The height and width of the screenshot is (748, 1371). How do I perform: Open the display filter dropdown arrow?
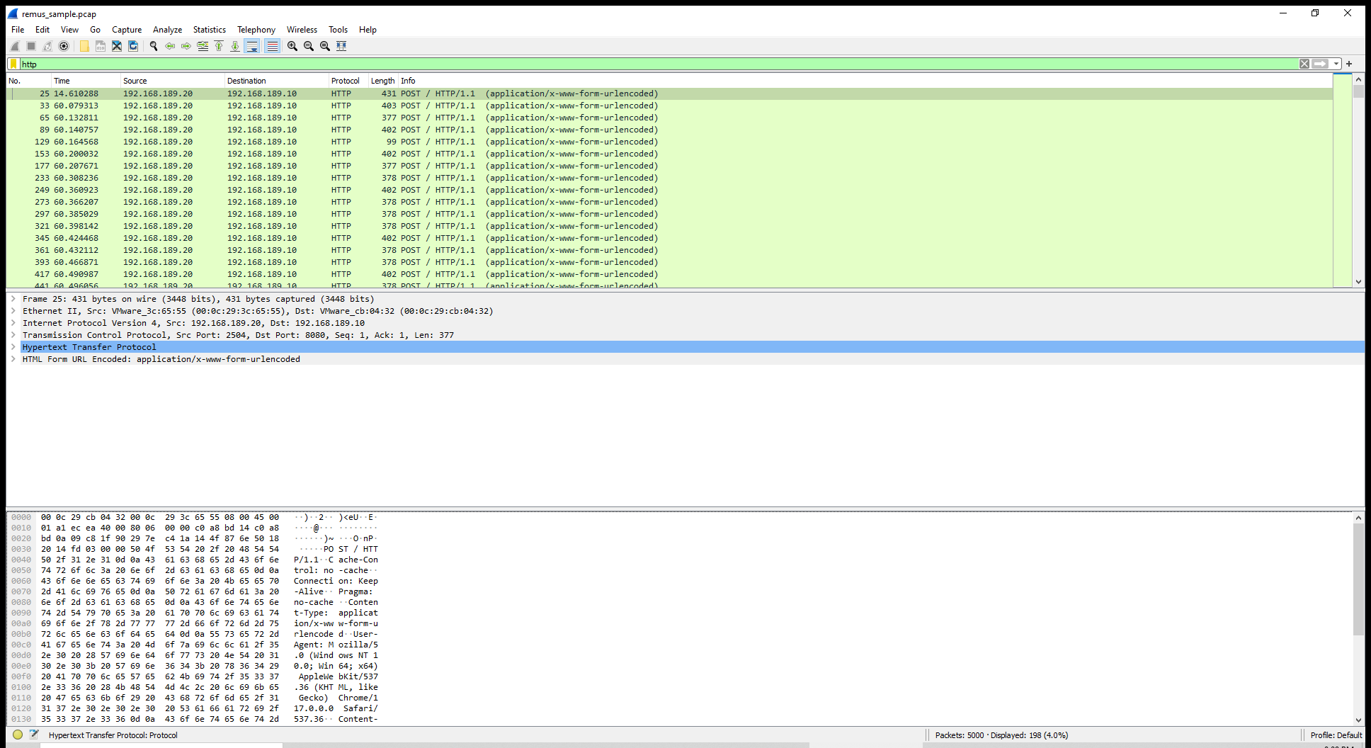pyautogui.click(x=1337, y=64)
